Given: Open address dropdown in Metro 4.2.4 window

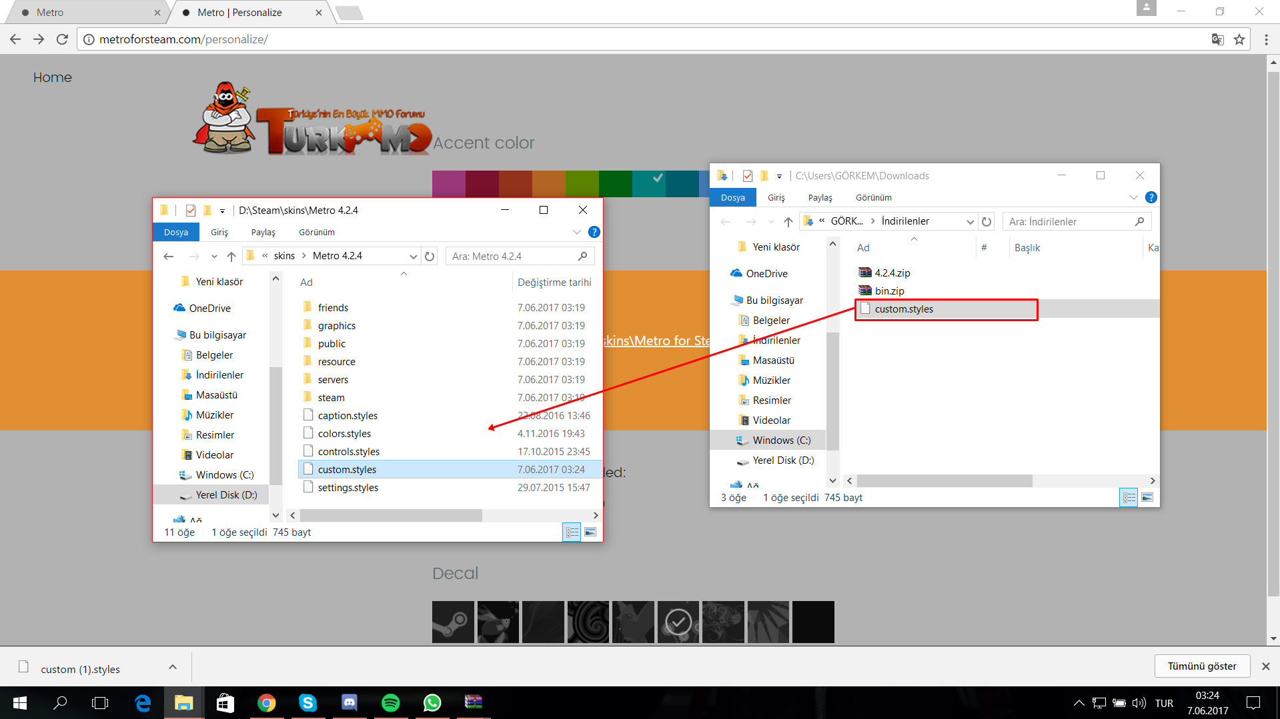Looking at the screenshot, I should pos(414,256).
